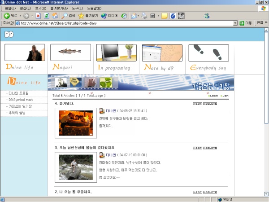
Task: Show browsing History from the toolbar
Action: 124,16
